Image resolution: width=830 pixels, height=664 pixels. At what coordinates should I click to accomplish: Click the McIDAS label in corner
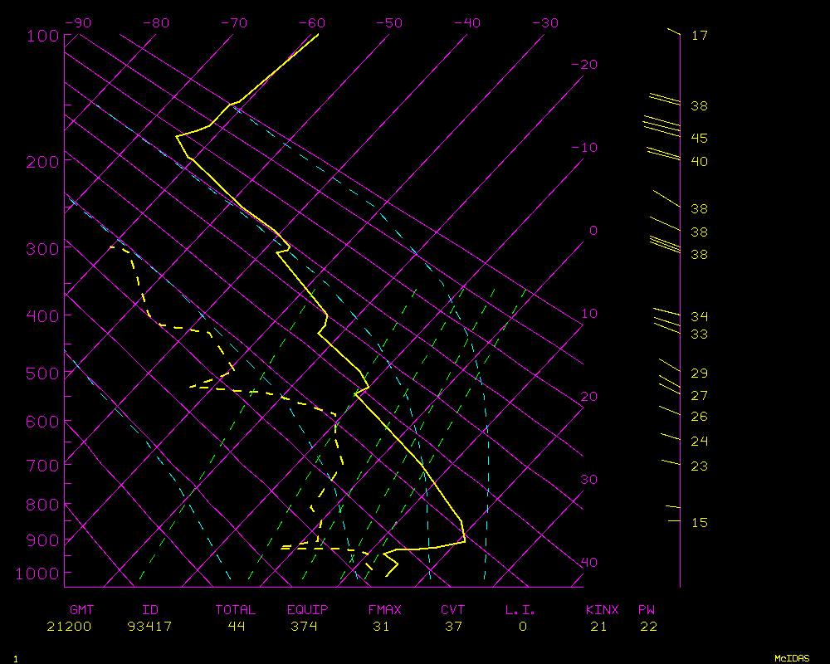click(792, 658)
